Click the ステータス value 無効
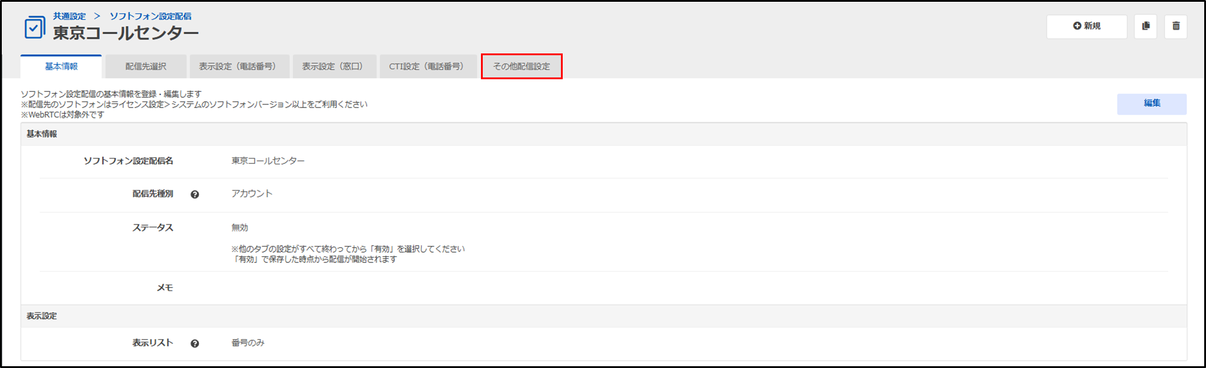The image size is (1206, 368). click(240, 228)
